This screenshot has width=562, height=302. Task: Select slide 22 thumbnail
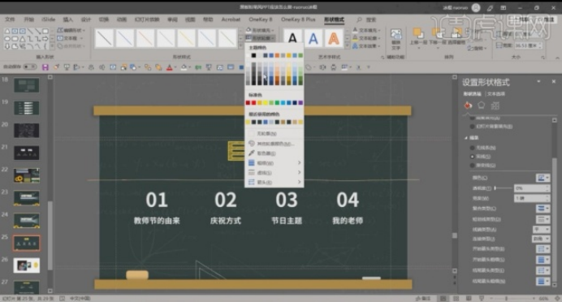27,175
